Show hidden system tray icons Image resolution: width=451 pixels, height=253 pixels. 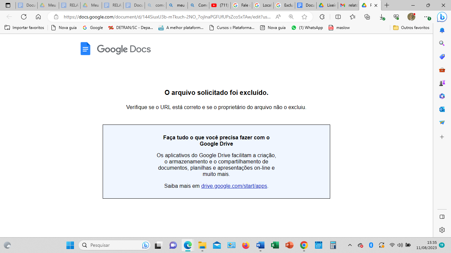(350, 245)
